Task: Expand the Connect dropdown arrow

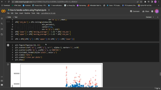Action: coord(153,17)
